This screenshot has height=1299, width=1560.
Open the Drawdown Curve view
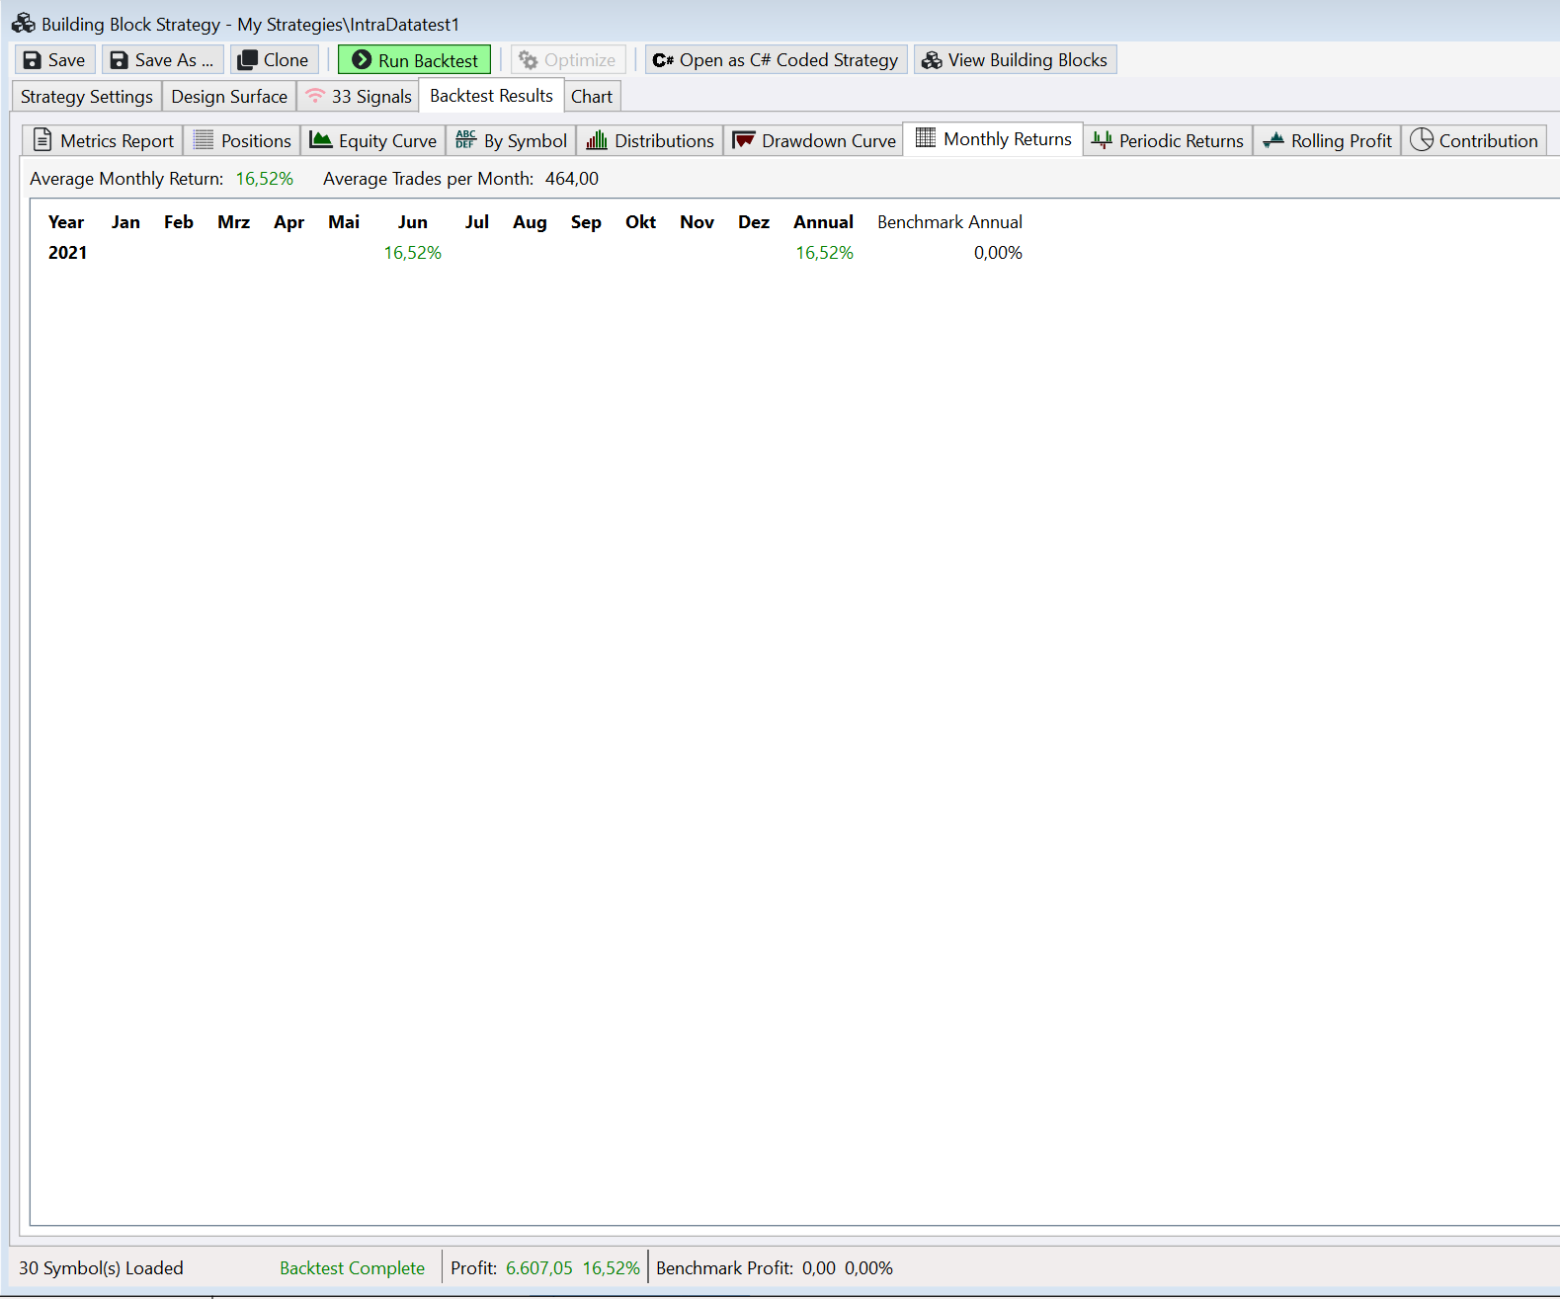[814, 140]
